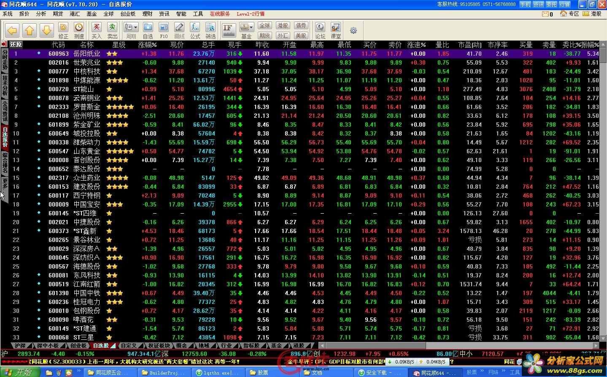The image size is (607, 377).
Task: Click the 全球 global markets button
Action: click(264, 26)
